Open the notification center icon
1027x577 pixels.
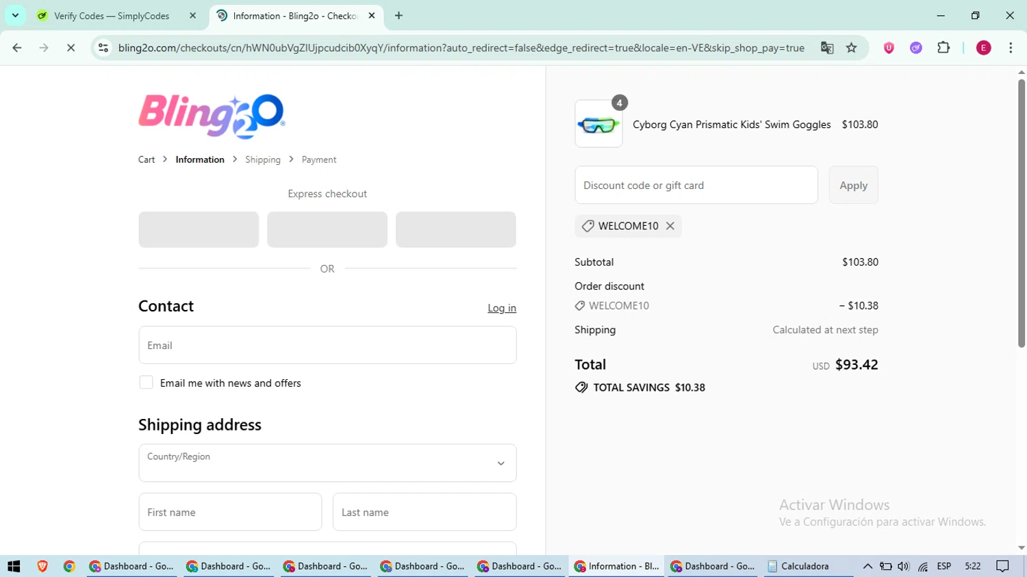point(1003,566)
